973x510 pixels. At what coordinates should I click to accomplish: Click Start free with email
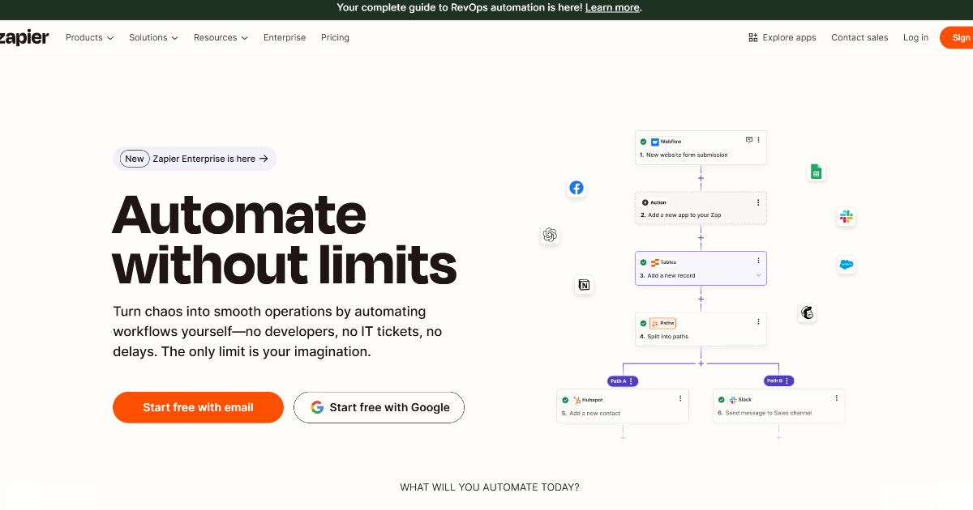tap(198, 407)
